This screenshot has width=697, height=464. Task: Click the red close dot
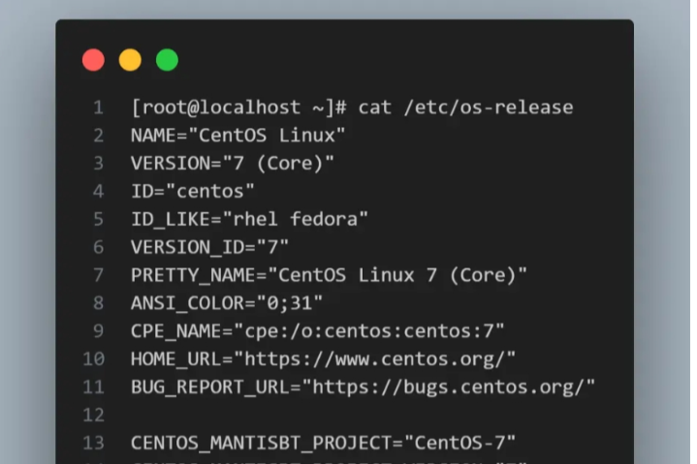pyautogui.click(x=93, y=60)
